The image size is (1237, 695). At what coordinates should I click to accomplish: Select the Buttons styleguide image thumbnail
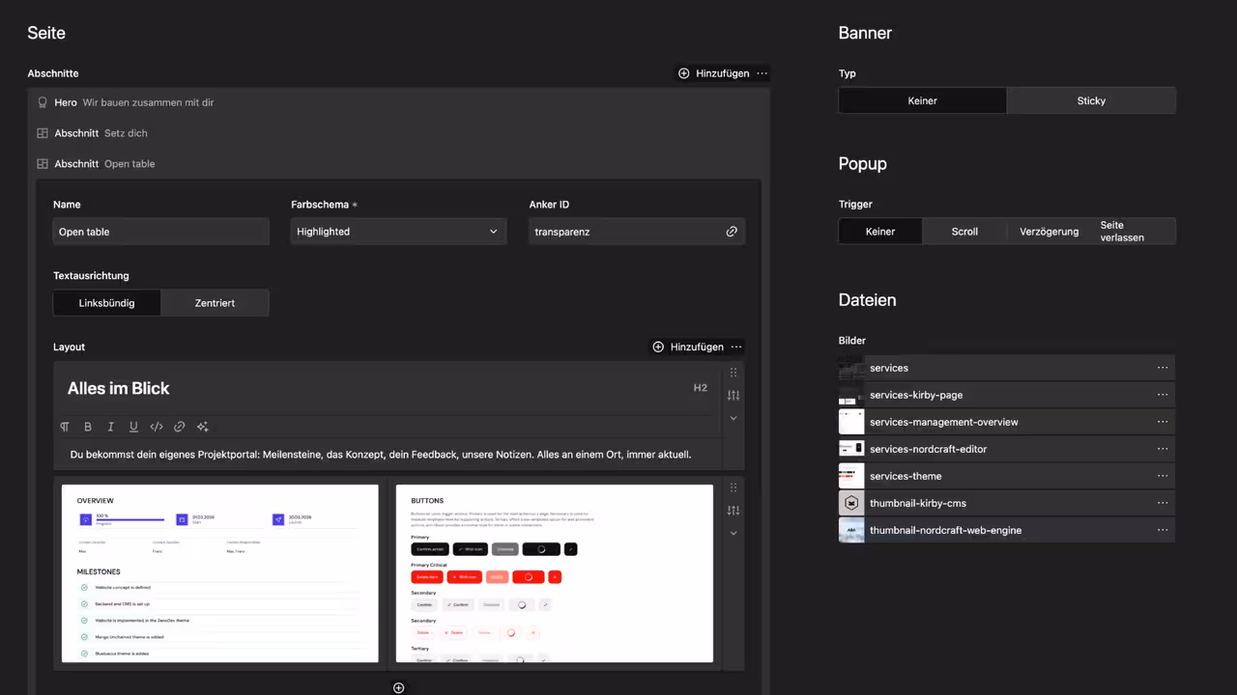click(x=555, y=573)
